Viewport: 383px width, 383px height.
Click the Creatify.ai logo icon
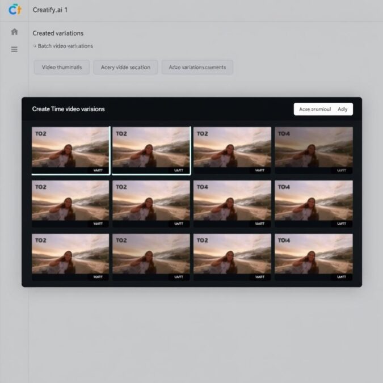pos(15,10)
